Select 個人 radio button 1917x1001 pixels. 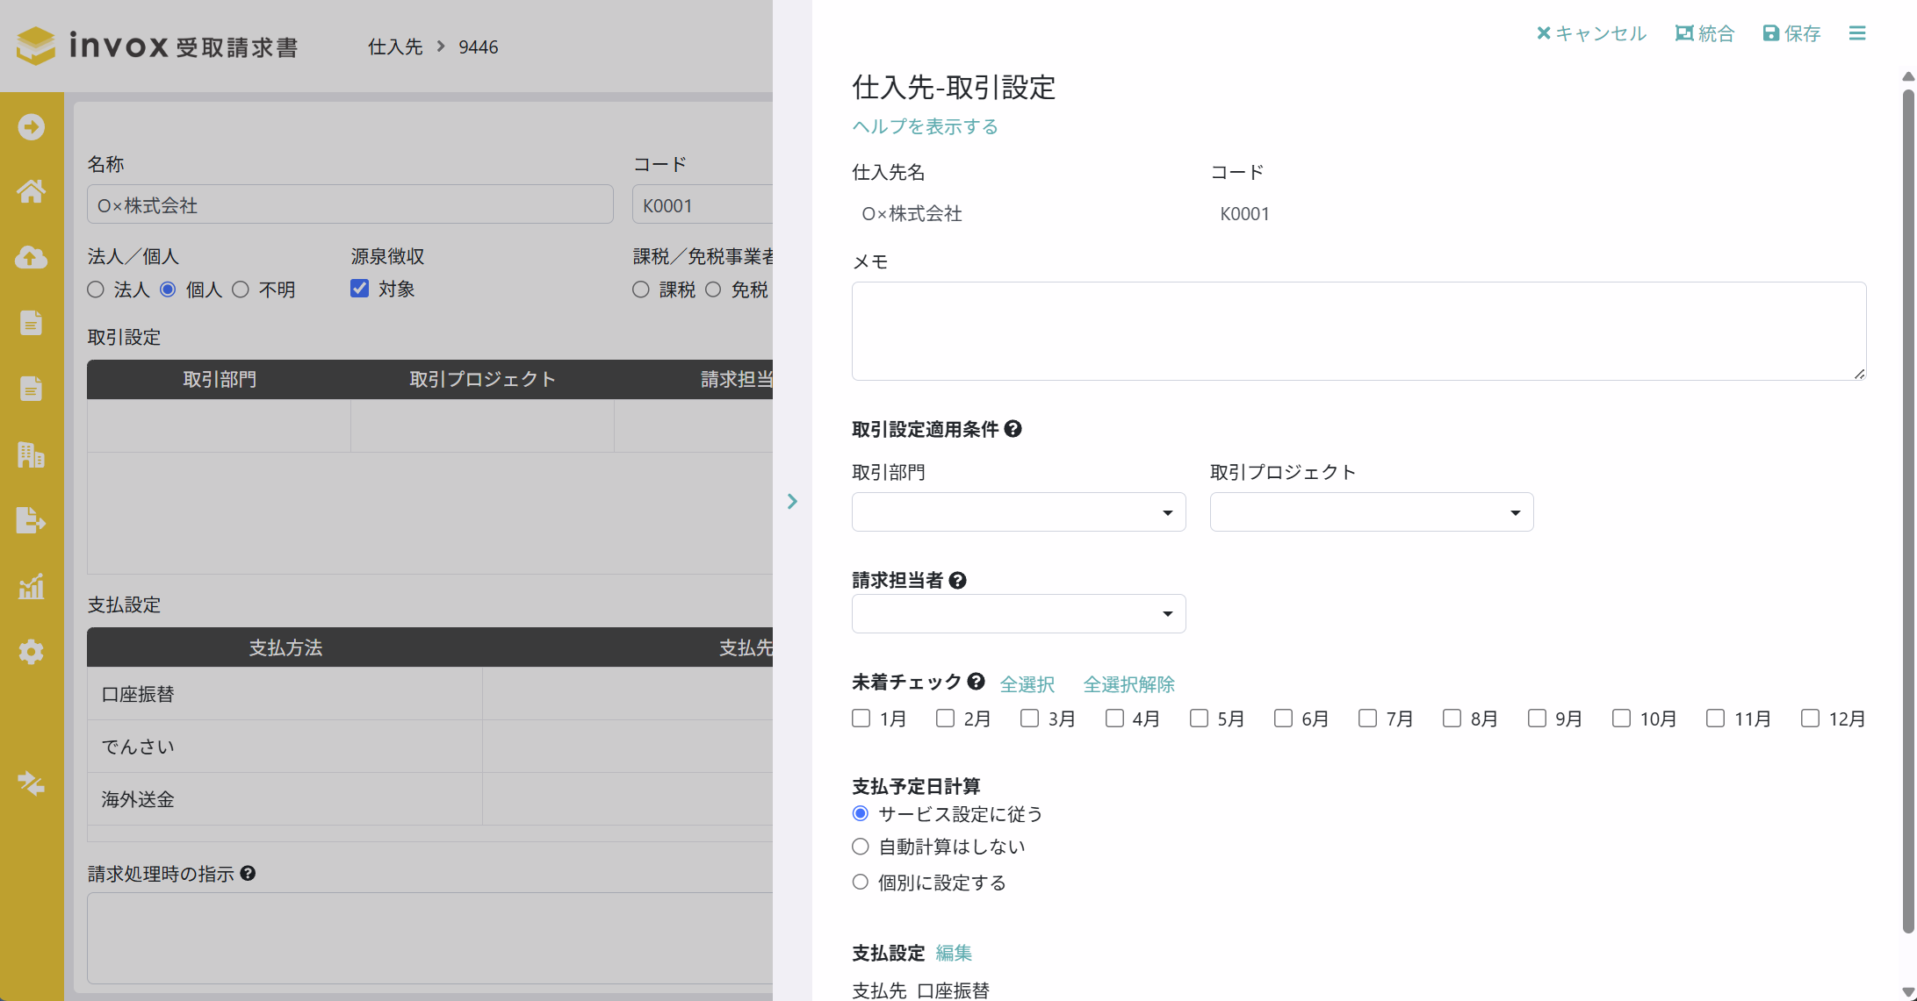pos(168,290)
